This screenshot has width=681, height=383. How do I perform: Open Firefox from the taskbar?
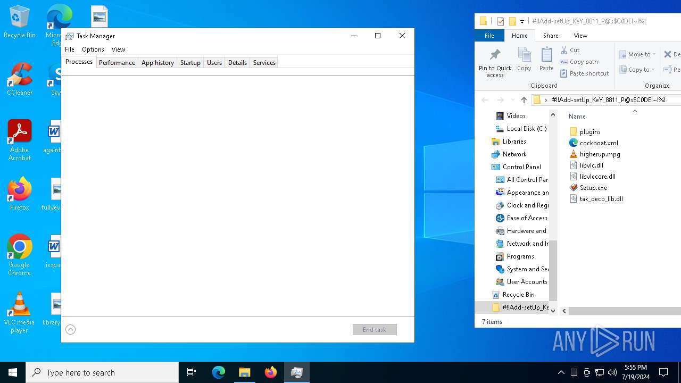point(271,372)
